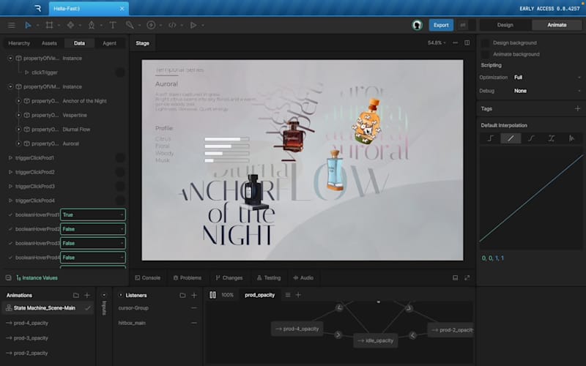
Task: Open booleanHoverProd1 True dropdown
Action: coord(93,214)
